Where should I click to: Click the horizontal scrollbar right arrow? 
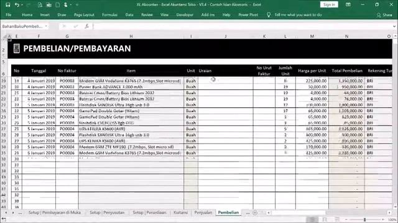(x=389, y=213)
